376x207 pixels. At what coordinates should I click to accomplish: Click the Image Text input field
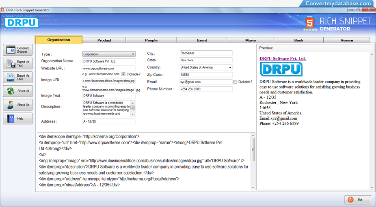click(109, 96)
